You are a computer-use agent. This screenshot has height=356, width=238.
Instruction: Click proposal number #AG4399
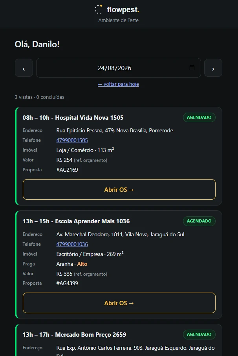[x=67, y=284]
